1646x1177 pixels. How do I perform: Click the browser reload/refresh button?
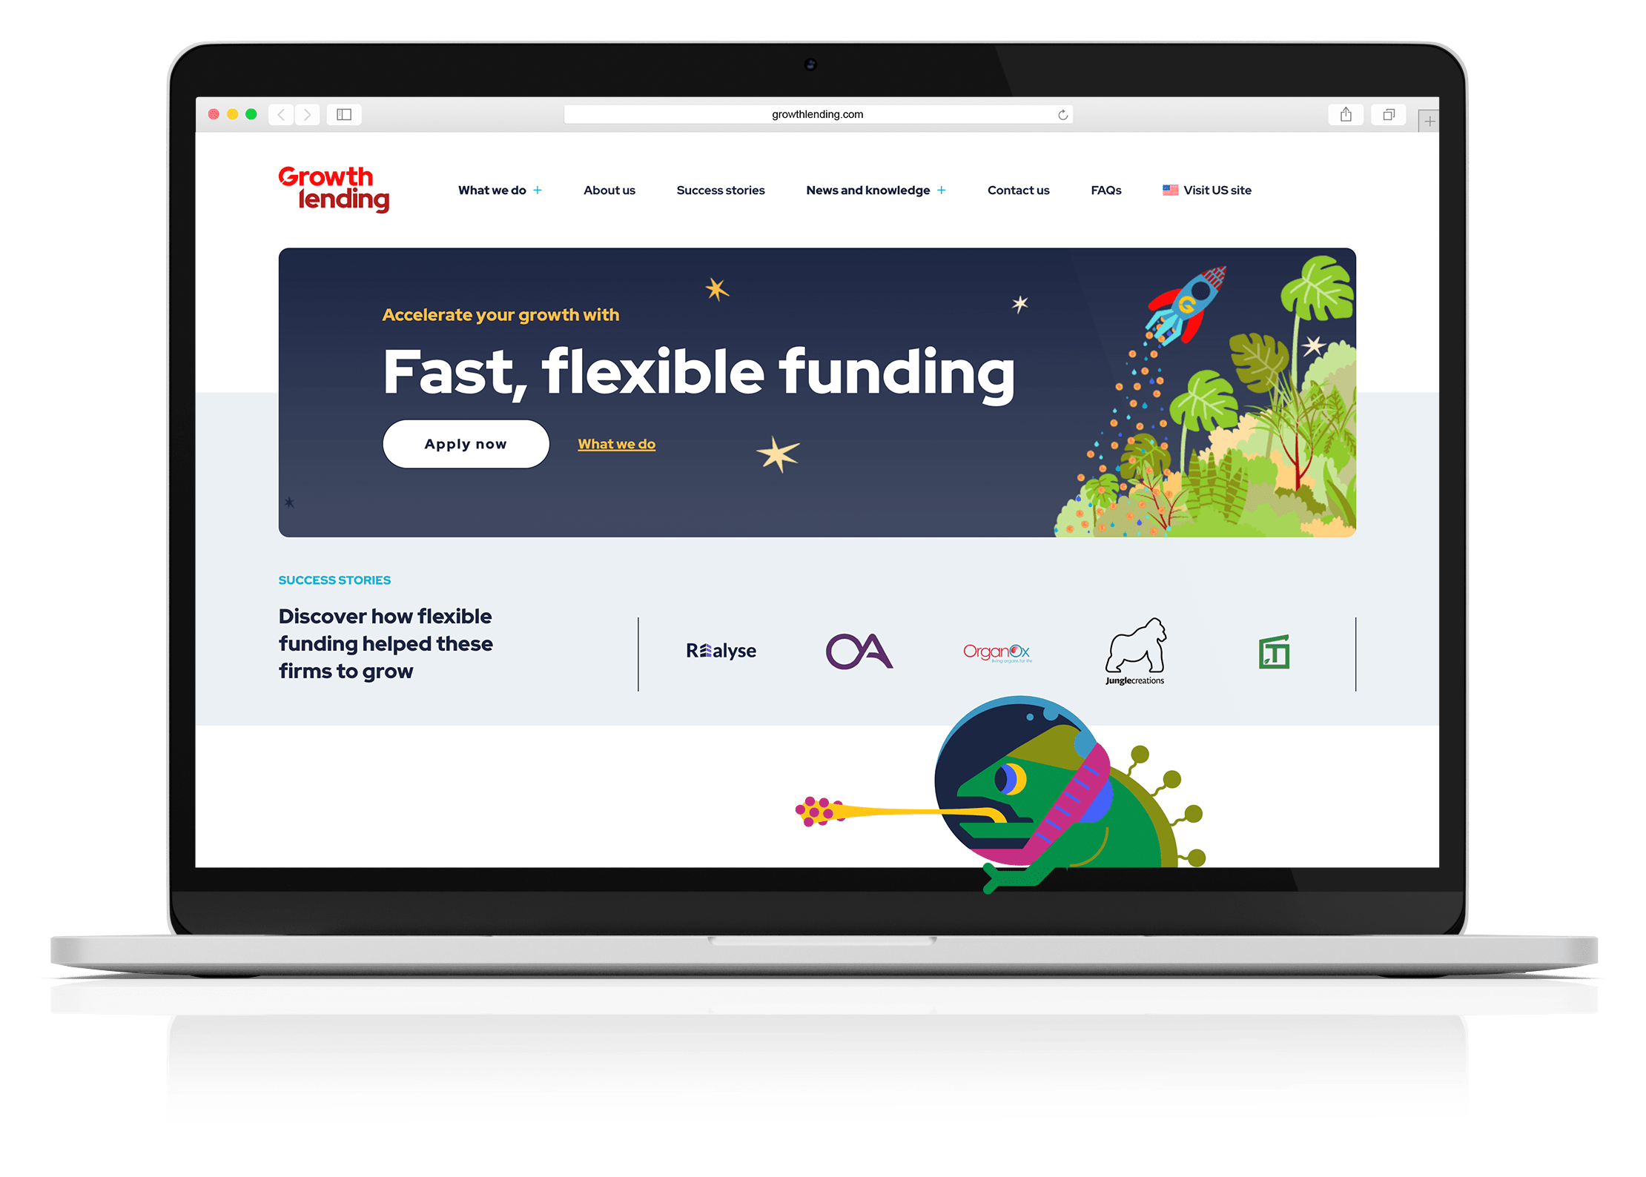[1064, 116]
